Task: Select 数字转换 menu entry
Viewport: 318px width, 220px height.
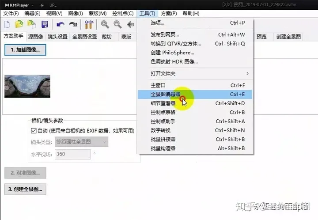Action: tap(195, 130)
